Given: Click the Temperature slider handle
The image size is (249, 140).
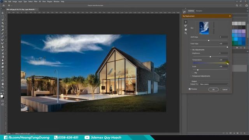Looking at the screenshot, I should pos(228,63).
